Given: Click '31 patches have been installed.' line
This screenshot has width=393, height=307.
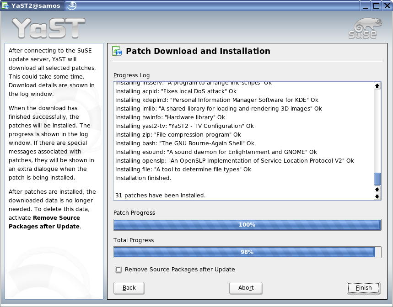Looking at the screenshot, I should [161, 196].
